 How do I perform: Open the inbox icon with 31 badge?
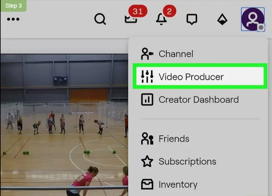pyautogui.click(x=131, y=19)
